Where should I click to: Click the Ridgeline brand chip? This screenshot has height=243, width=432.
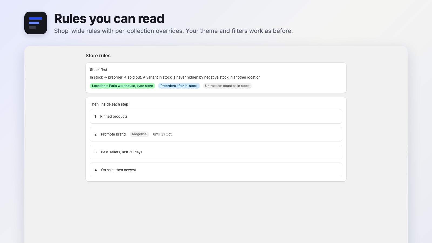point(139,134)
